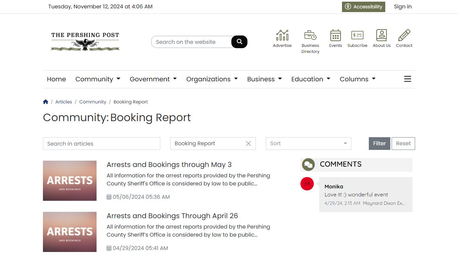Open Arrests and Bookings through May 3
Screen dimensions: 458x257
(169, 165)
